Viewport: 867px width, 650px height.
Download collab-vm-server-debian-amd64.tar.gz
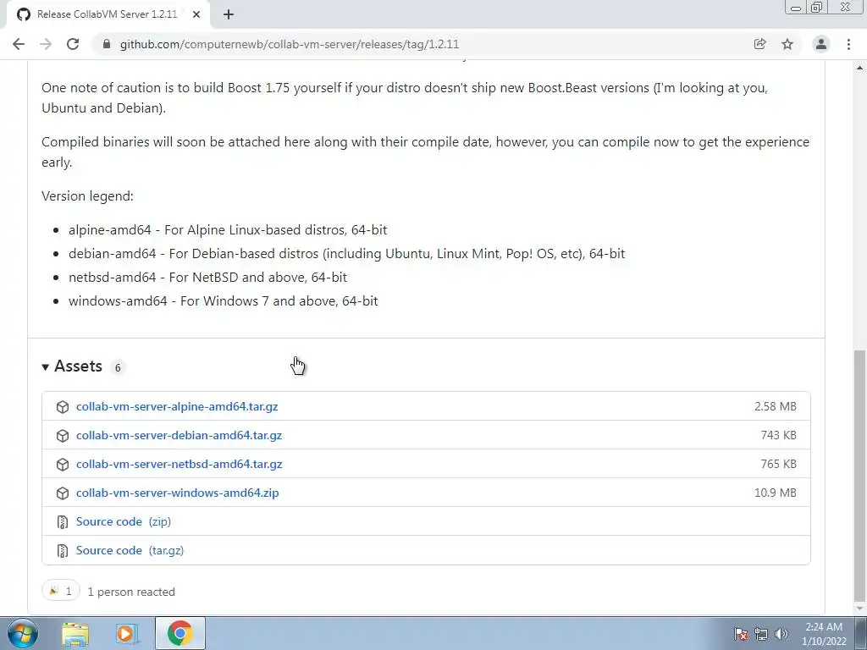[x=179, y=435]
